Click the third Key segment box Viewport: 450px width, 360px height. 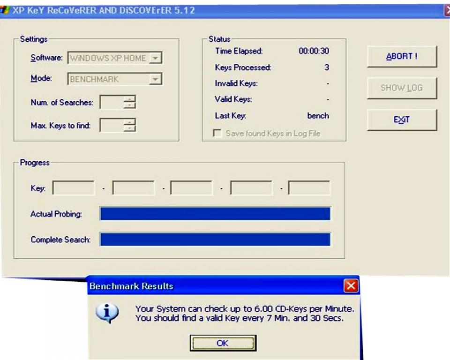tap(191, 188)
